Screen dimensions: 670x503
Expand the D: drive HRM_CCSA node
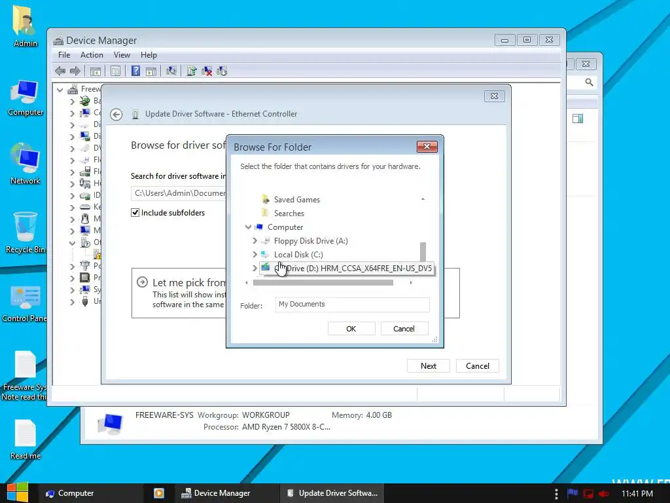point(255,268)
